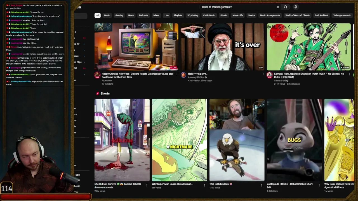Select the Gaming filter chip

pyautogui.click(x=119, y=15)
